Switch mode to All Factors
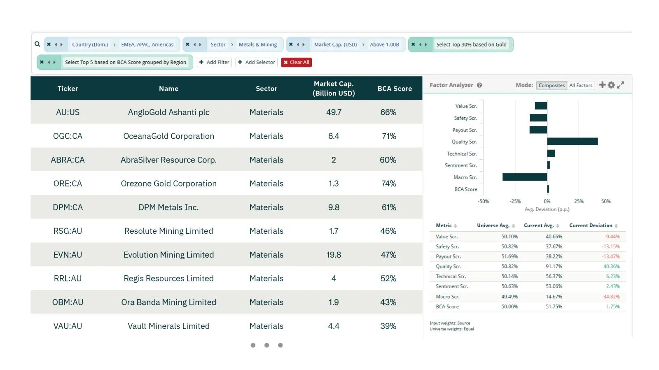Image resolution: width=659 pixels, height=370 pixels. point(581,86)
